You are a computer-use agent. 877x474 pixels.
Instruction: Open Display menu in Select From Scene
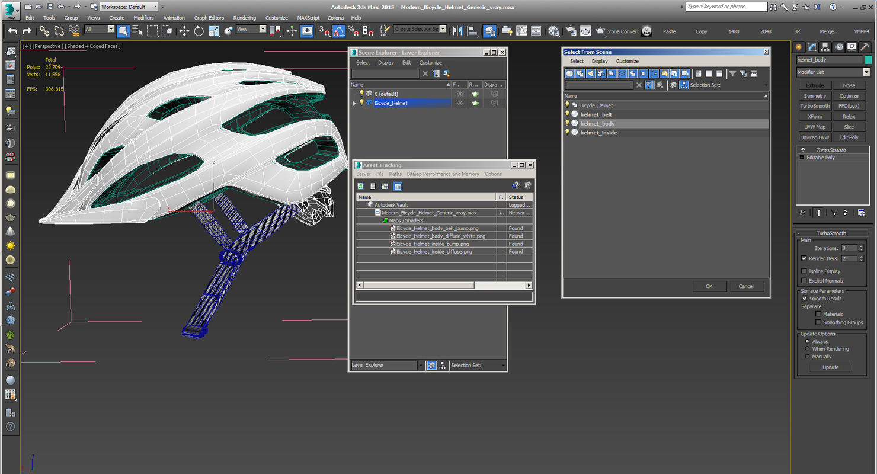(x=600, y=61)
